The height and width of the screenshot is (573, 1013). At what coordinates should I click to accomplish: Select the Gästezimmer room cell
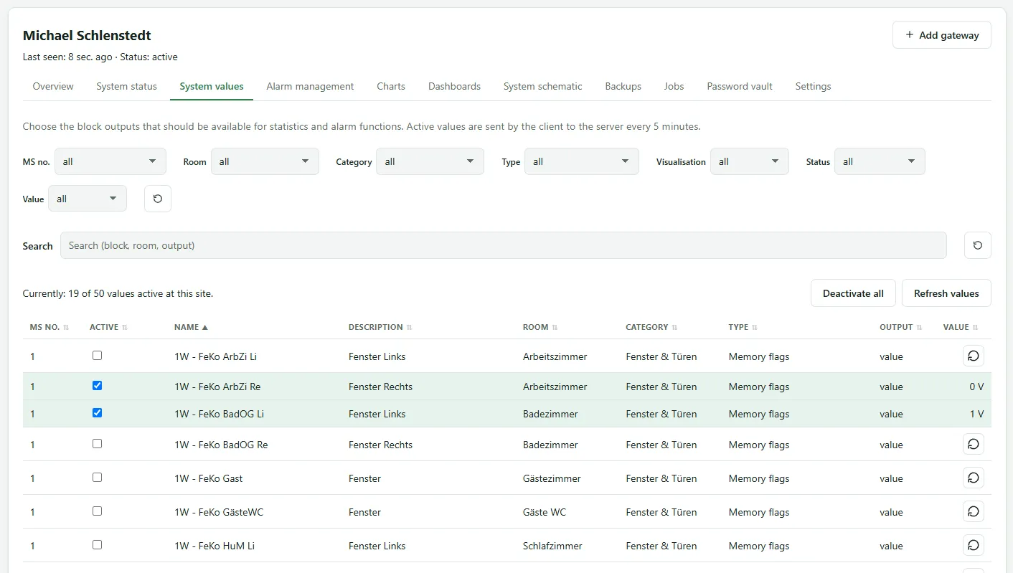click(552, 478)
